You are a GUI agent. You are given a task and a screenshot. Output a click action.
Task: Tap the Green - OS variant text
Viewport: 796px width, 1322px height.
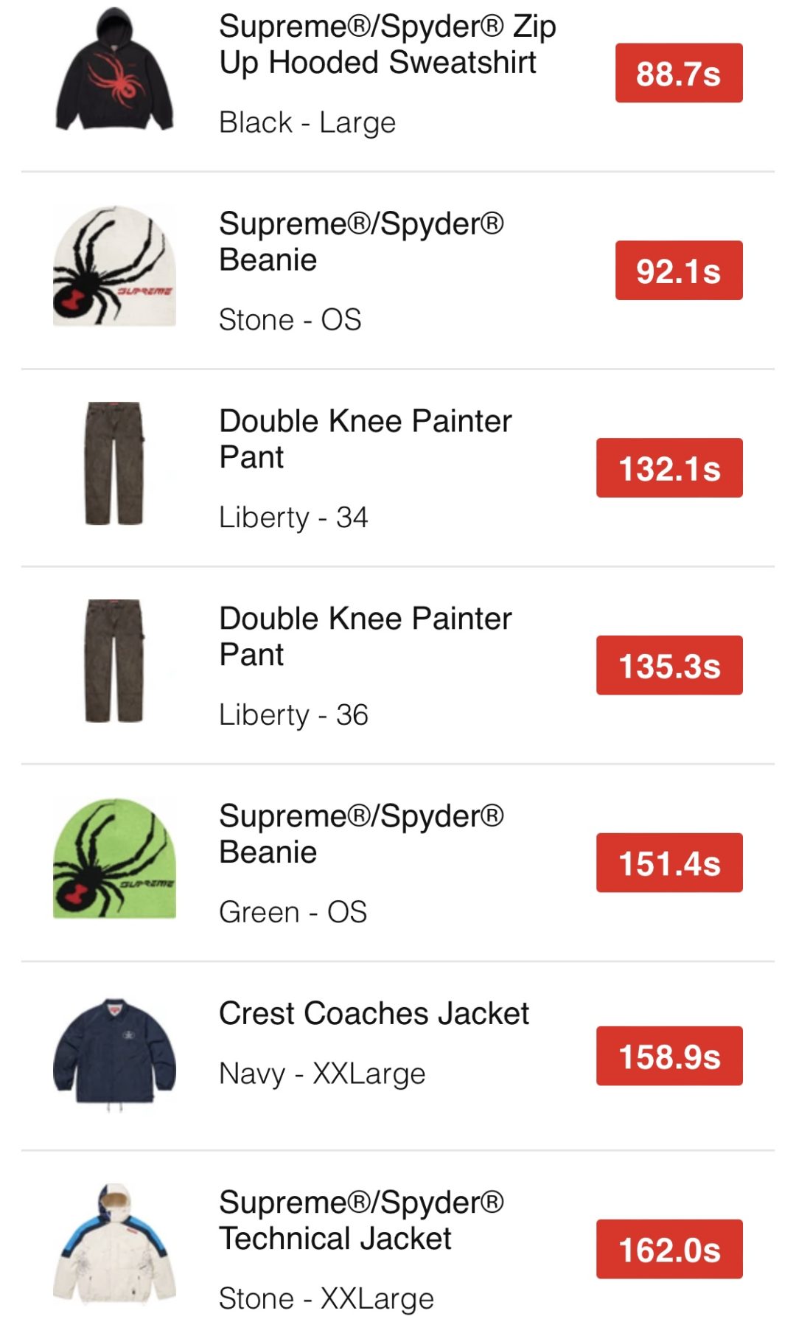coord(293,913)
